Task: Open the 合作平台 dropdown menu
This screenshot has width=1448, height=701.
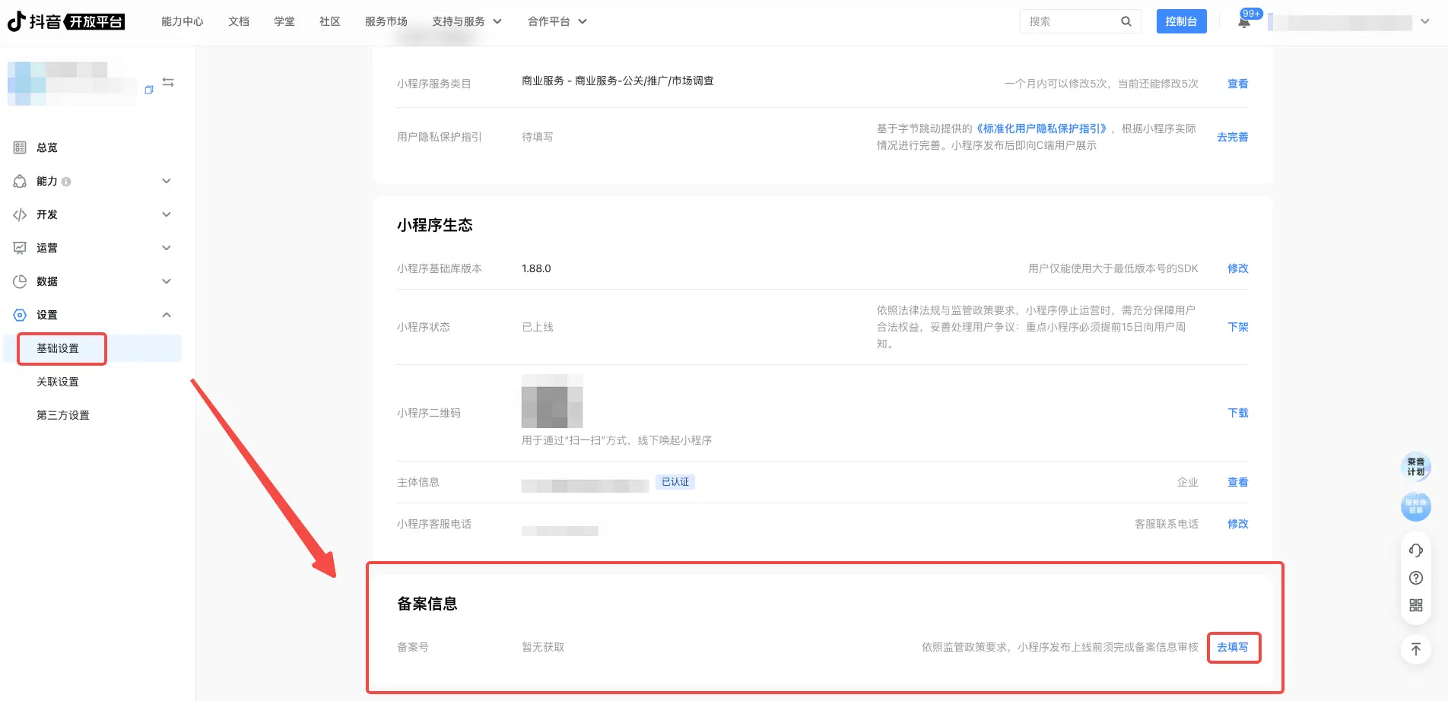Action: [557, 21]
